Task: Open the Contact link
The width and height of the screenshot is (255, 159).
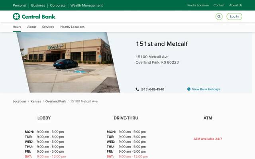Action: pyautogui.click(x=219, y=5)
